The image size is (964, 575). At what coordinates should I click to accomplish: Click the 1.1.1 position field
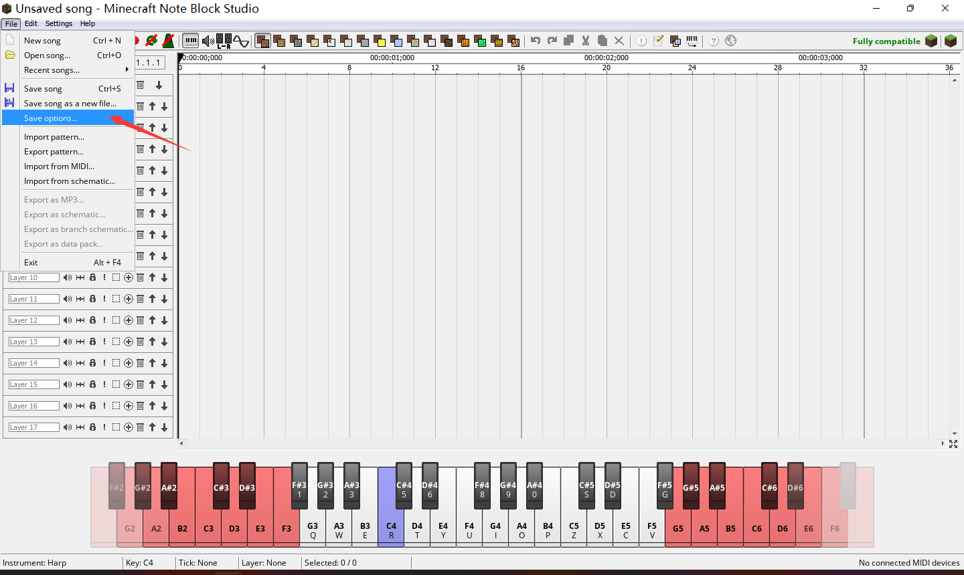click(149, 62)
